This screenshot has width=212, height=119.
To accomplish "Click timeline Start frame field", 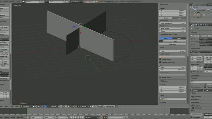I will (x=36, y=118).
